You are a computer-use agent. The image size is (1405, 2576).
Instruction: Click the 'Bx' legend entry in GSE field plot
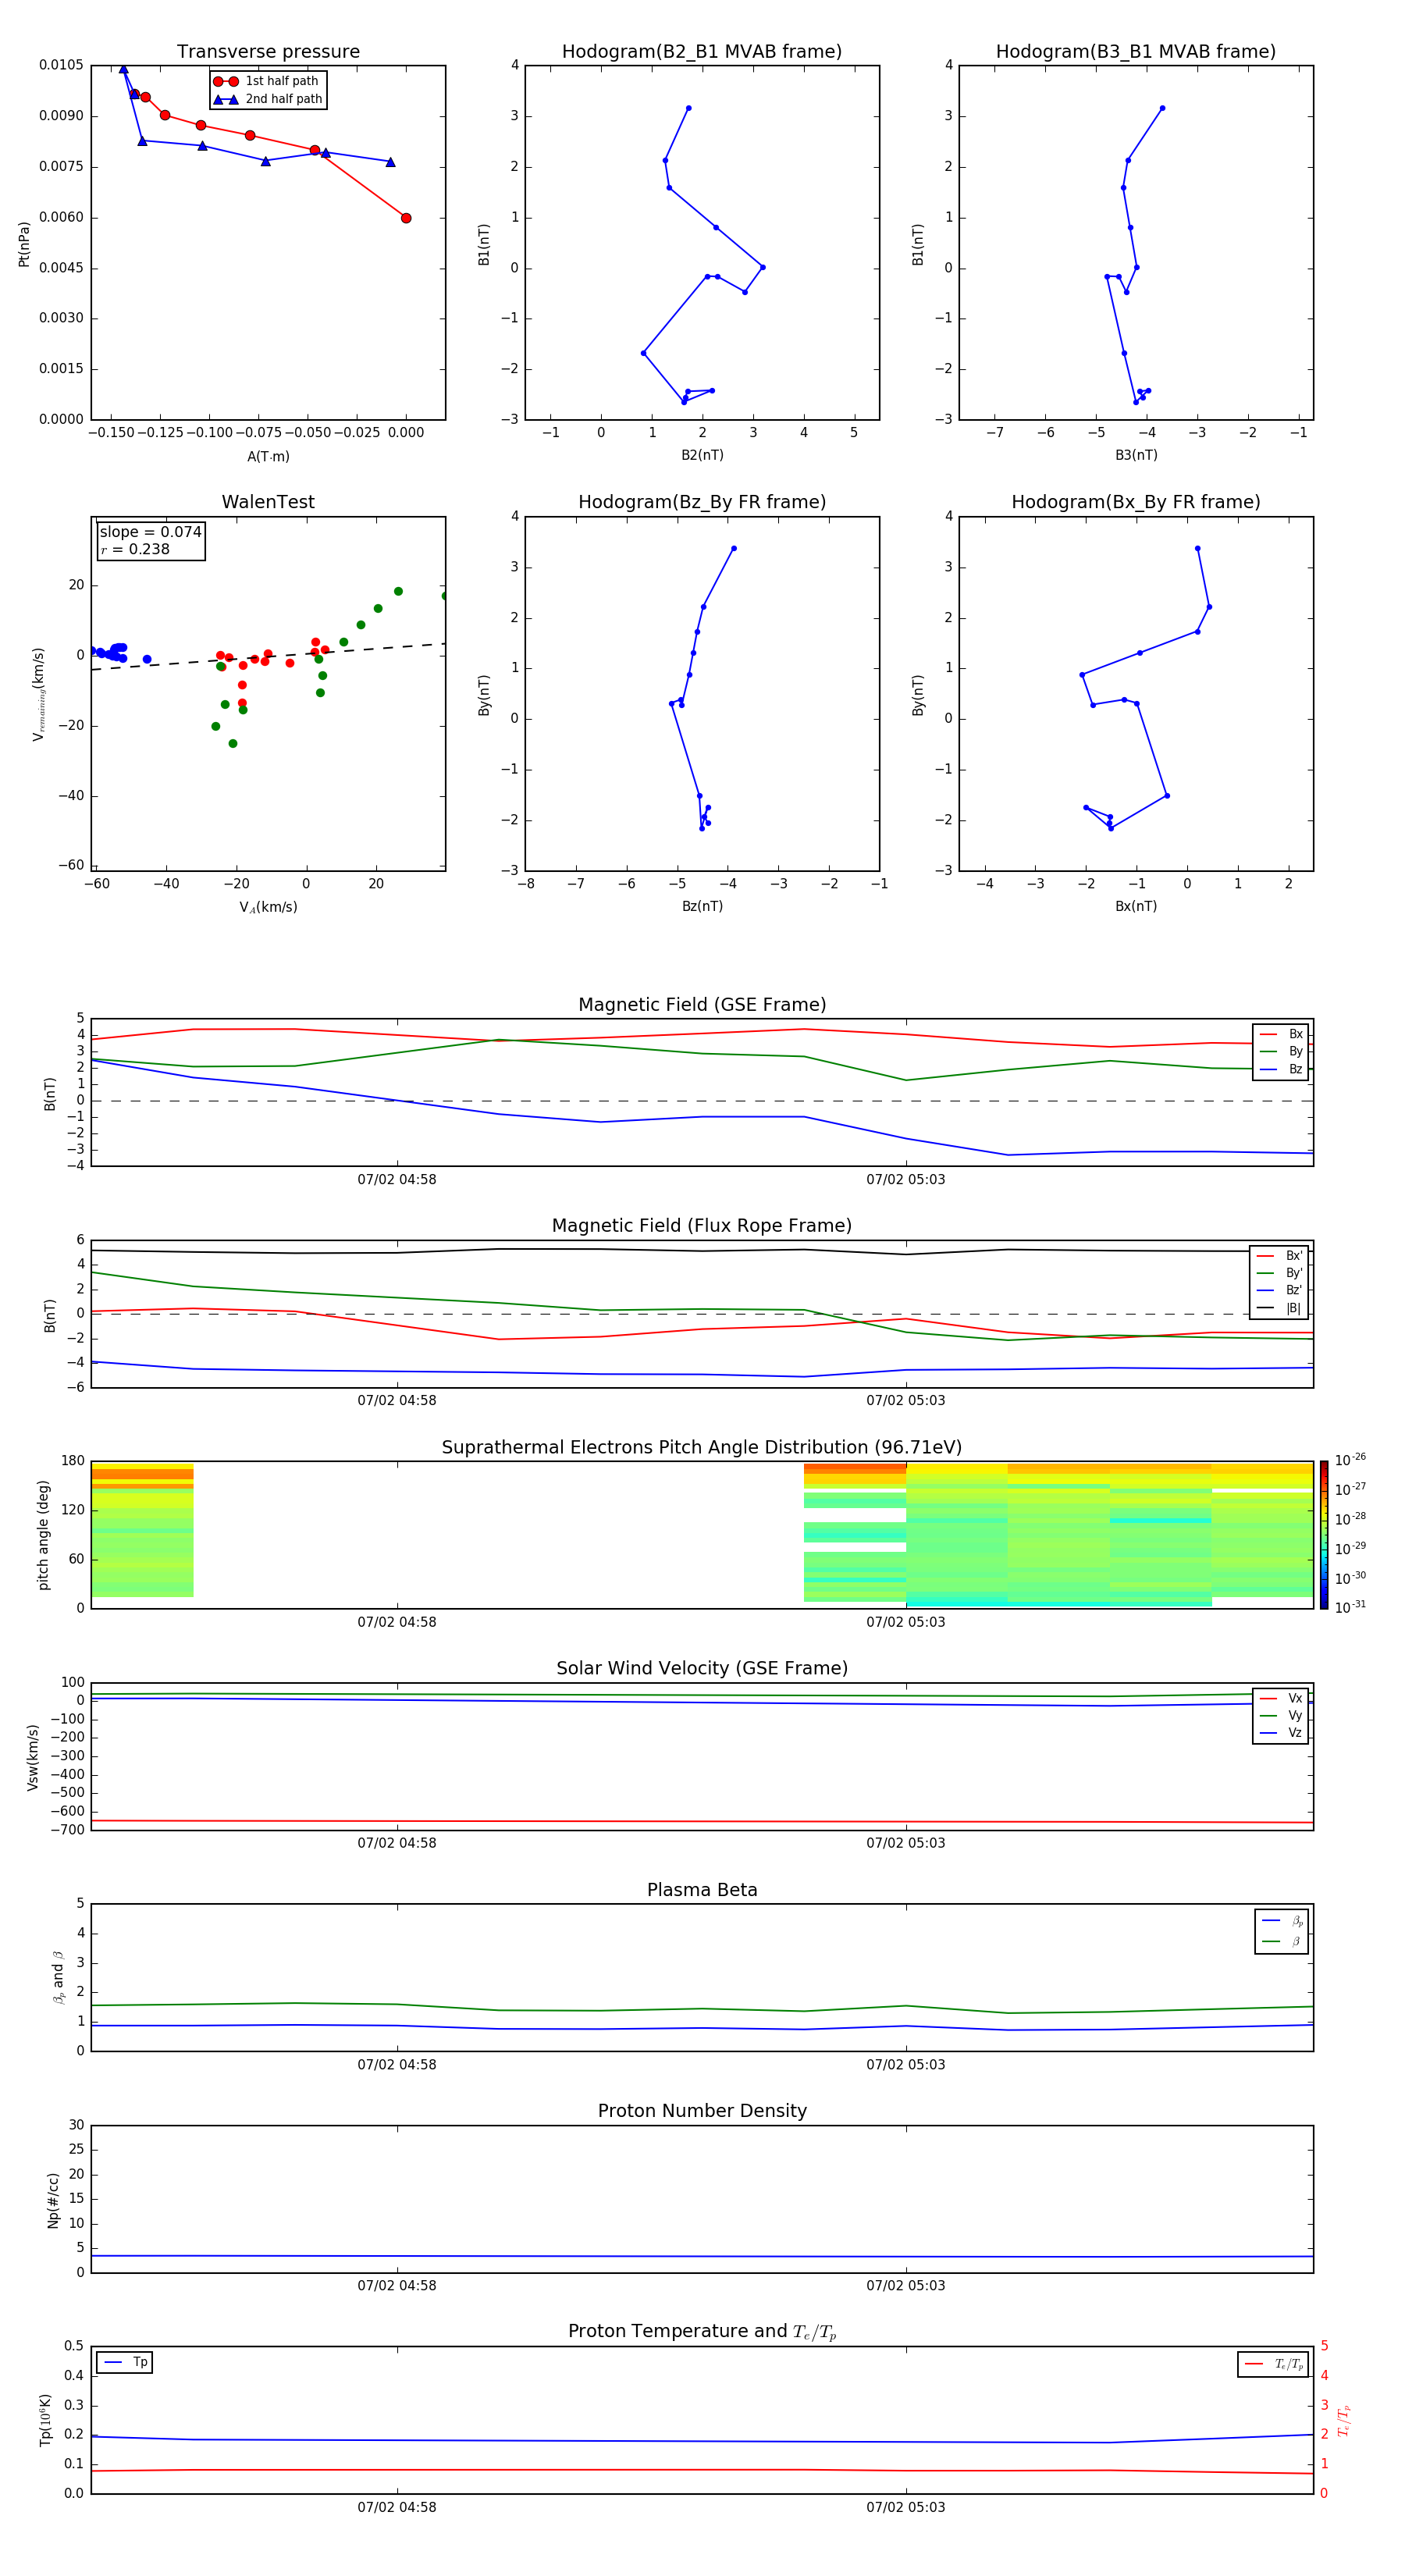point(1281,1034)
